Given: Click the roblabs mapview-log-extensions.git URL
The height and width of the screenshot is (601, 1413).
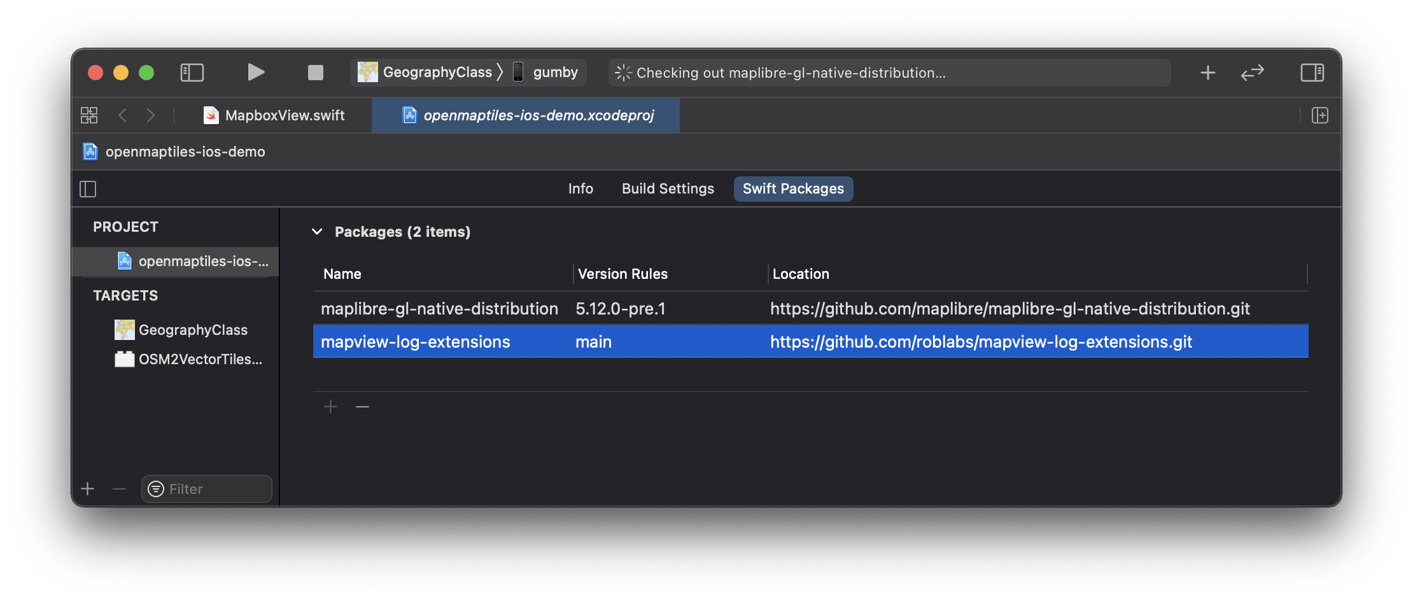Looking at the screenshot, I should click(981, 342).
